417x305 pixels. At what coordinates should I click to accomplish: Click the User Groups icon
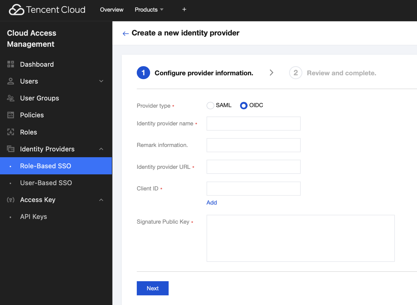(x=11, y=98)
